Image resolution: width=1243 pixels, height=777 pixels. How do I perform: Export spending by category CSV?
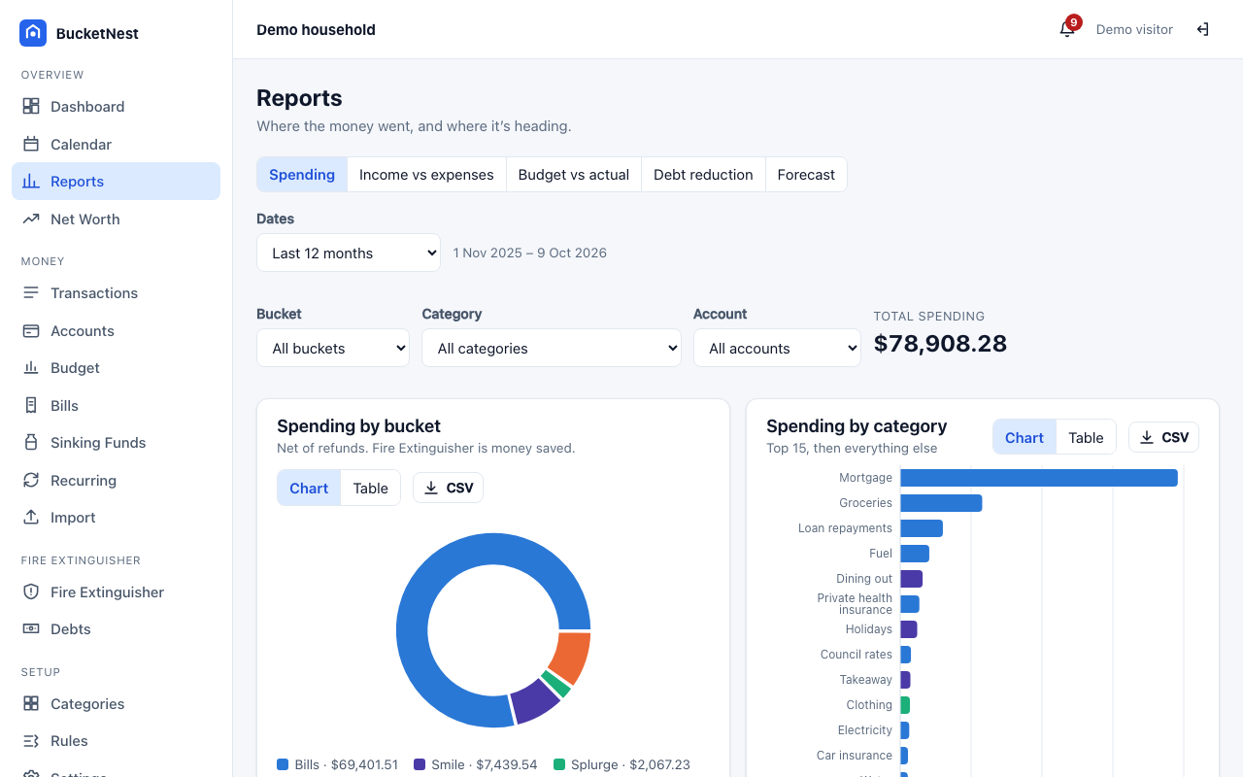[1163, 437]
